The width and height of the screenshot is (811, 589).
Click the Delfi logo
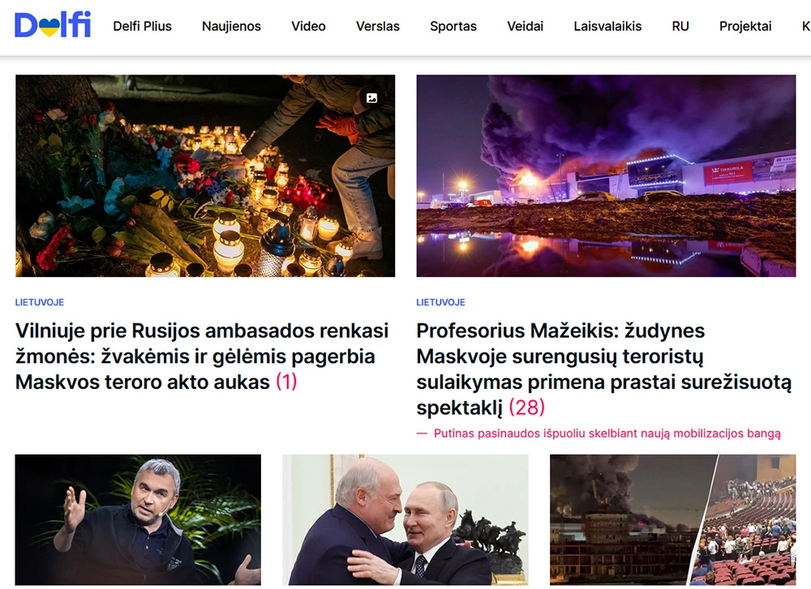(53, 25)
